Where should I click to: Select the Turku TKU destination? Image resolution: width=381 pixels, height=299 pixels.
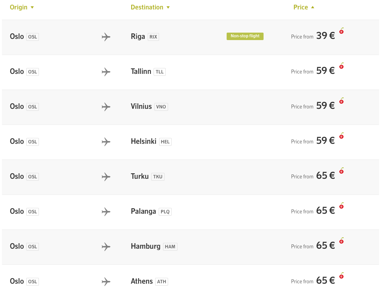(x=148, y=176)
